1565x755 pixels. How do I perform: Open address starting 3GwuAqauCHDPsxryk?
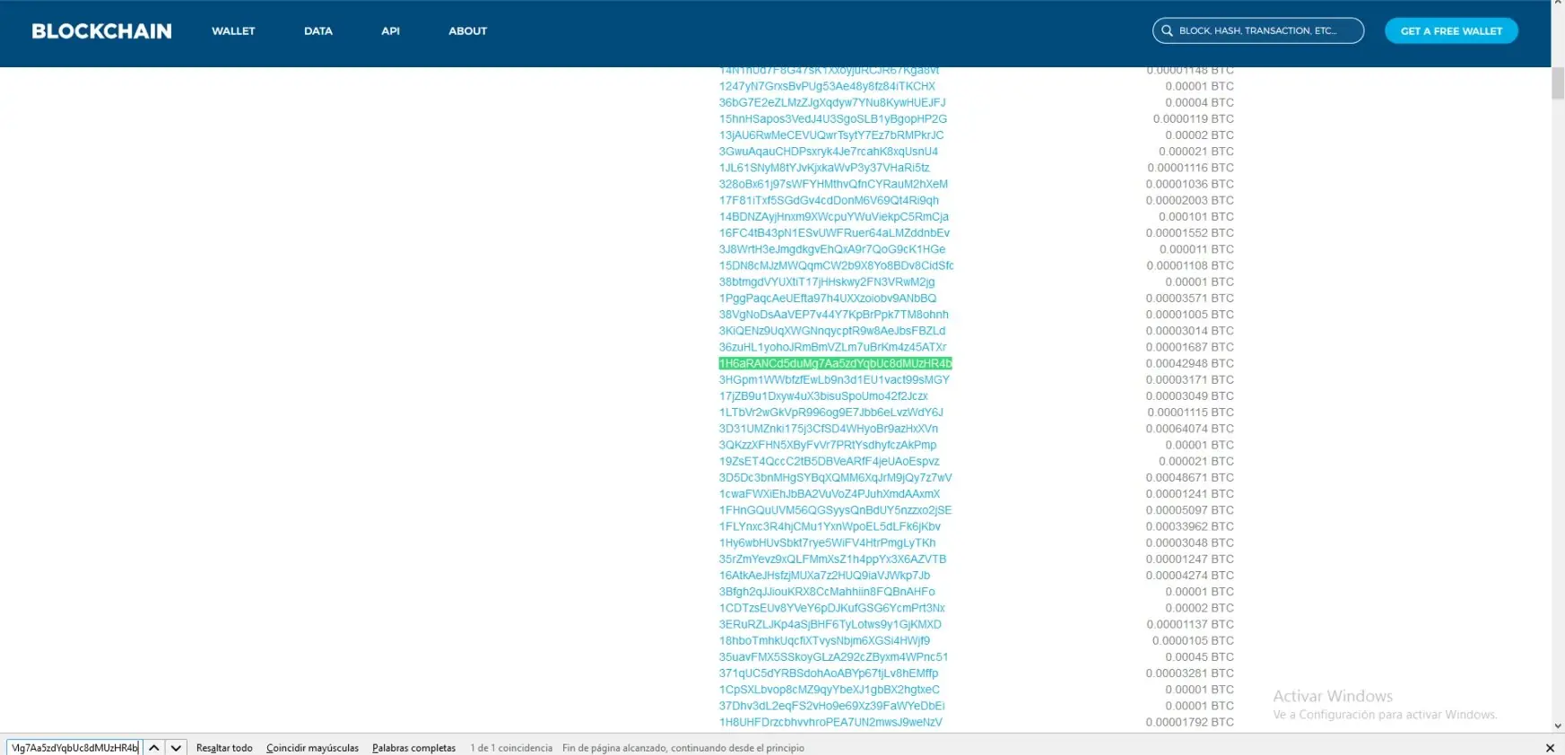[828, 152]
